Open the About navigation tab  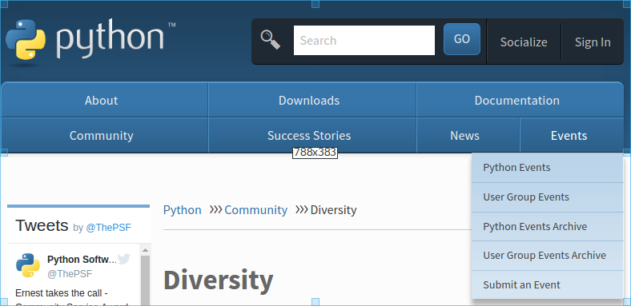coord(104,100)
